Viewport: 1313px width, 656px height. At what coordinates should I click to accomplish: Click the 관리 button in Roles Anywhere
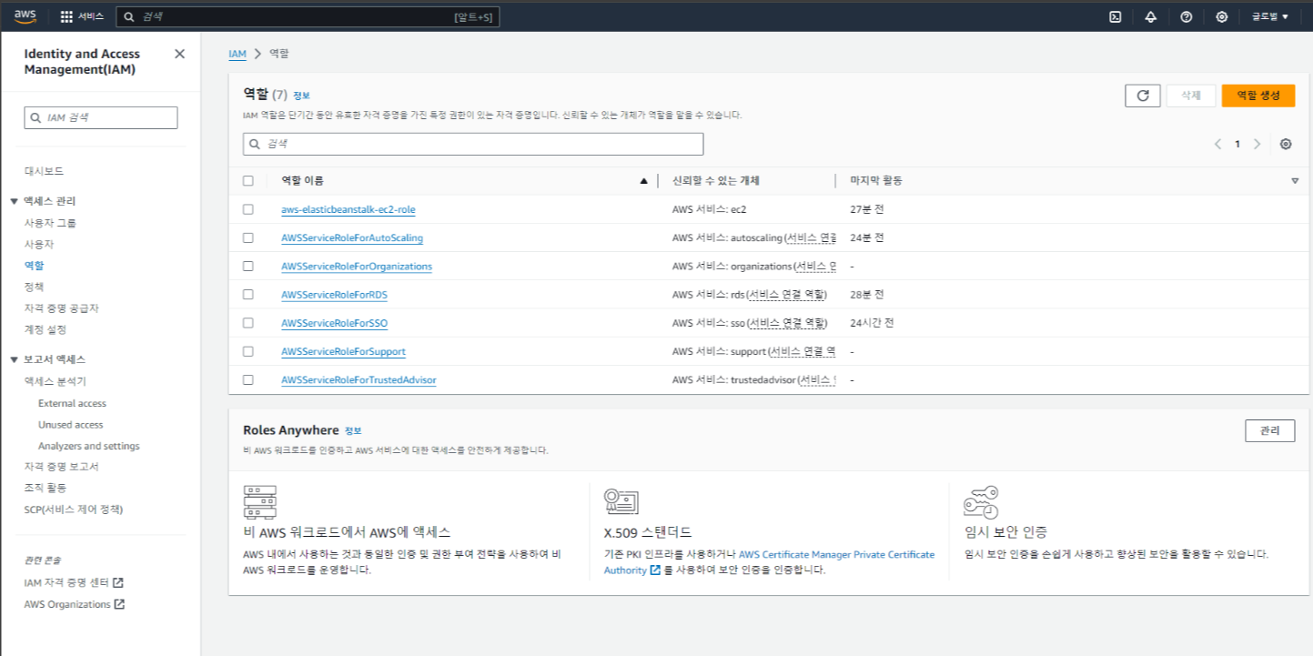click(x=1269, y=431)
